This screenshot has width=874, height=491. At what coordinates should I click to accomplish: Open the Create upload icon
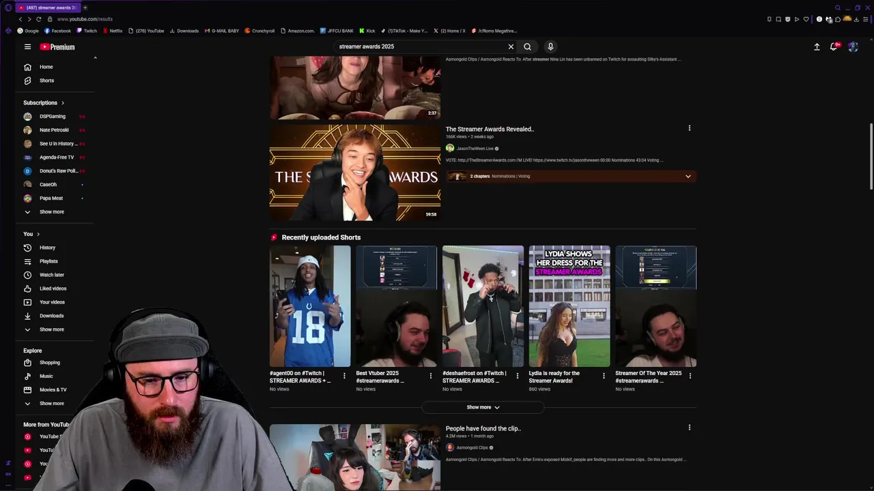(817, 46)
